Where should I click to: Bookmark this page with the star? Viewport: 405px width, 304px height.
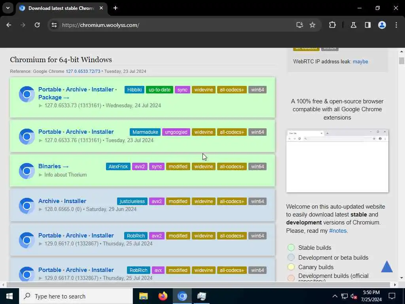(x=312, y=25)
